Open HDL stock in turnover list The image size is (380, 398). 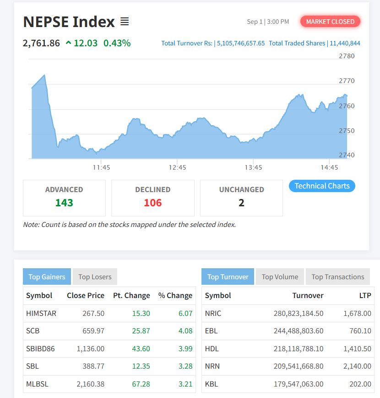[x=212, y=348]
